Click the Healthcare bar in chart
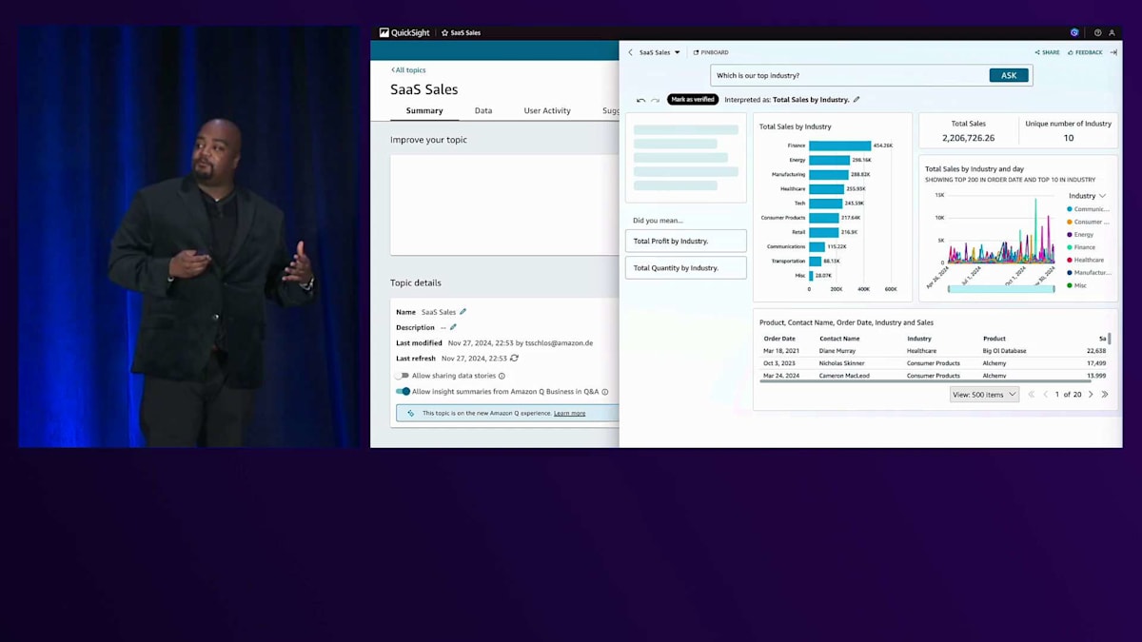This screenshot has height=642, width=1142. tap(826, 188)
